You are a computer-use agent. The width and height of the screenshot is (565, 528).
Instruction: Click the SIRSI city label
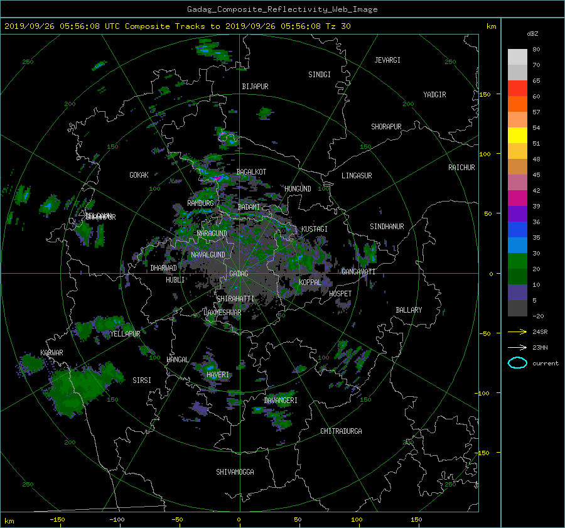142,380
